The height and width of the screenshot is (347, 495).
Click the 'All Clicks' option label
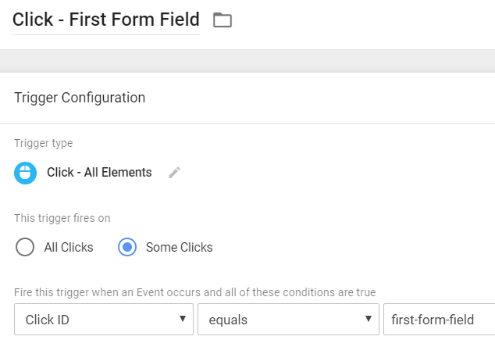coord(69,247)
